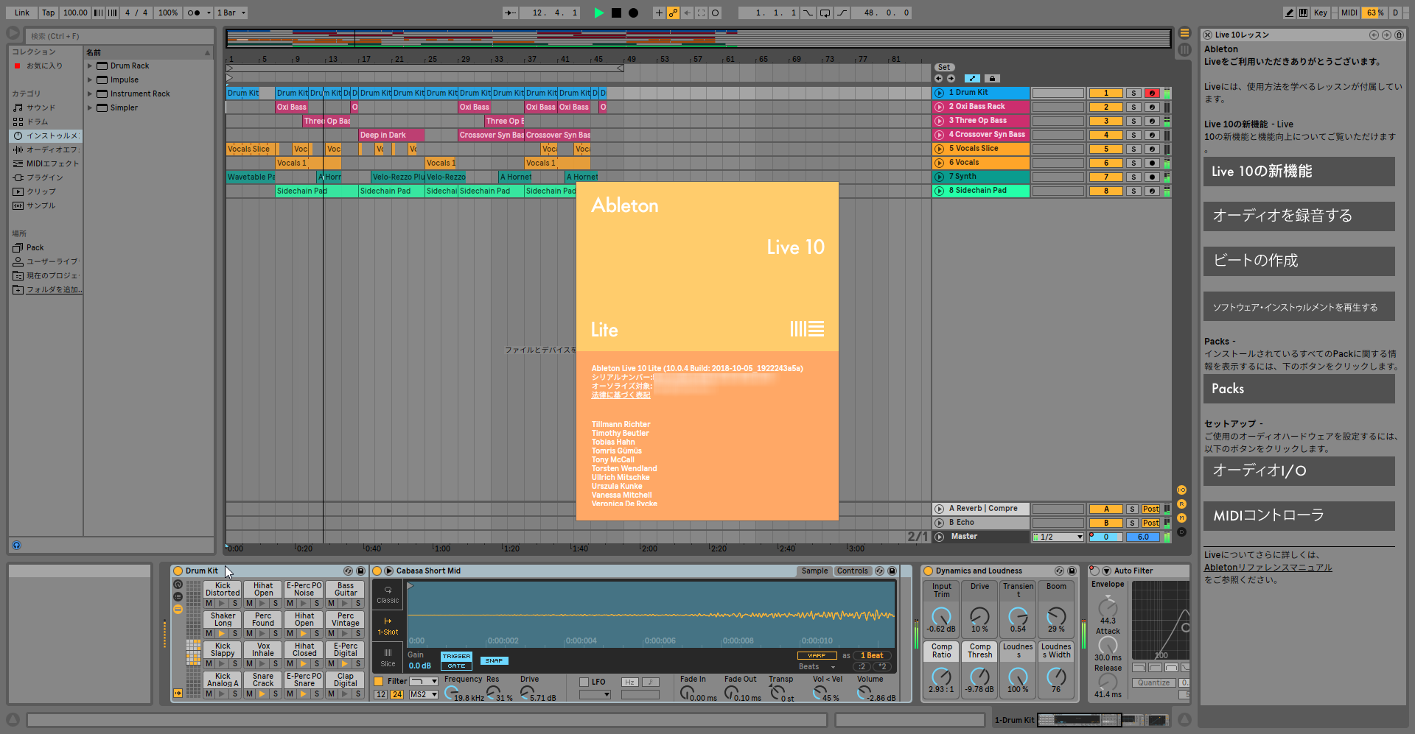Show the Returns section toggle
This screenshot has width=1415, height=734.
1181,504
